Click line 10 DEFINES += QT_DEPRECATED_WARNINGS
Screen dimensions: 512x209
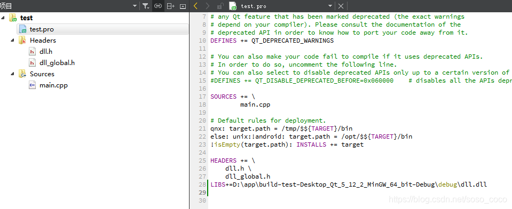pos(272,41)
